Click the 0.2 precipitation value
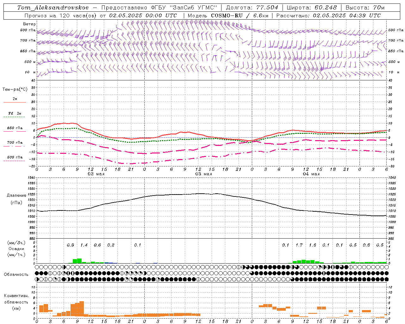The image size is (405, 324). [111, 245]
